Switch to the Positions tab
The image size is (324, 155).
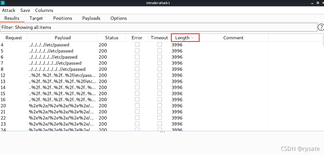(x=62, y=18)
